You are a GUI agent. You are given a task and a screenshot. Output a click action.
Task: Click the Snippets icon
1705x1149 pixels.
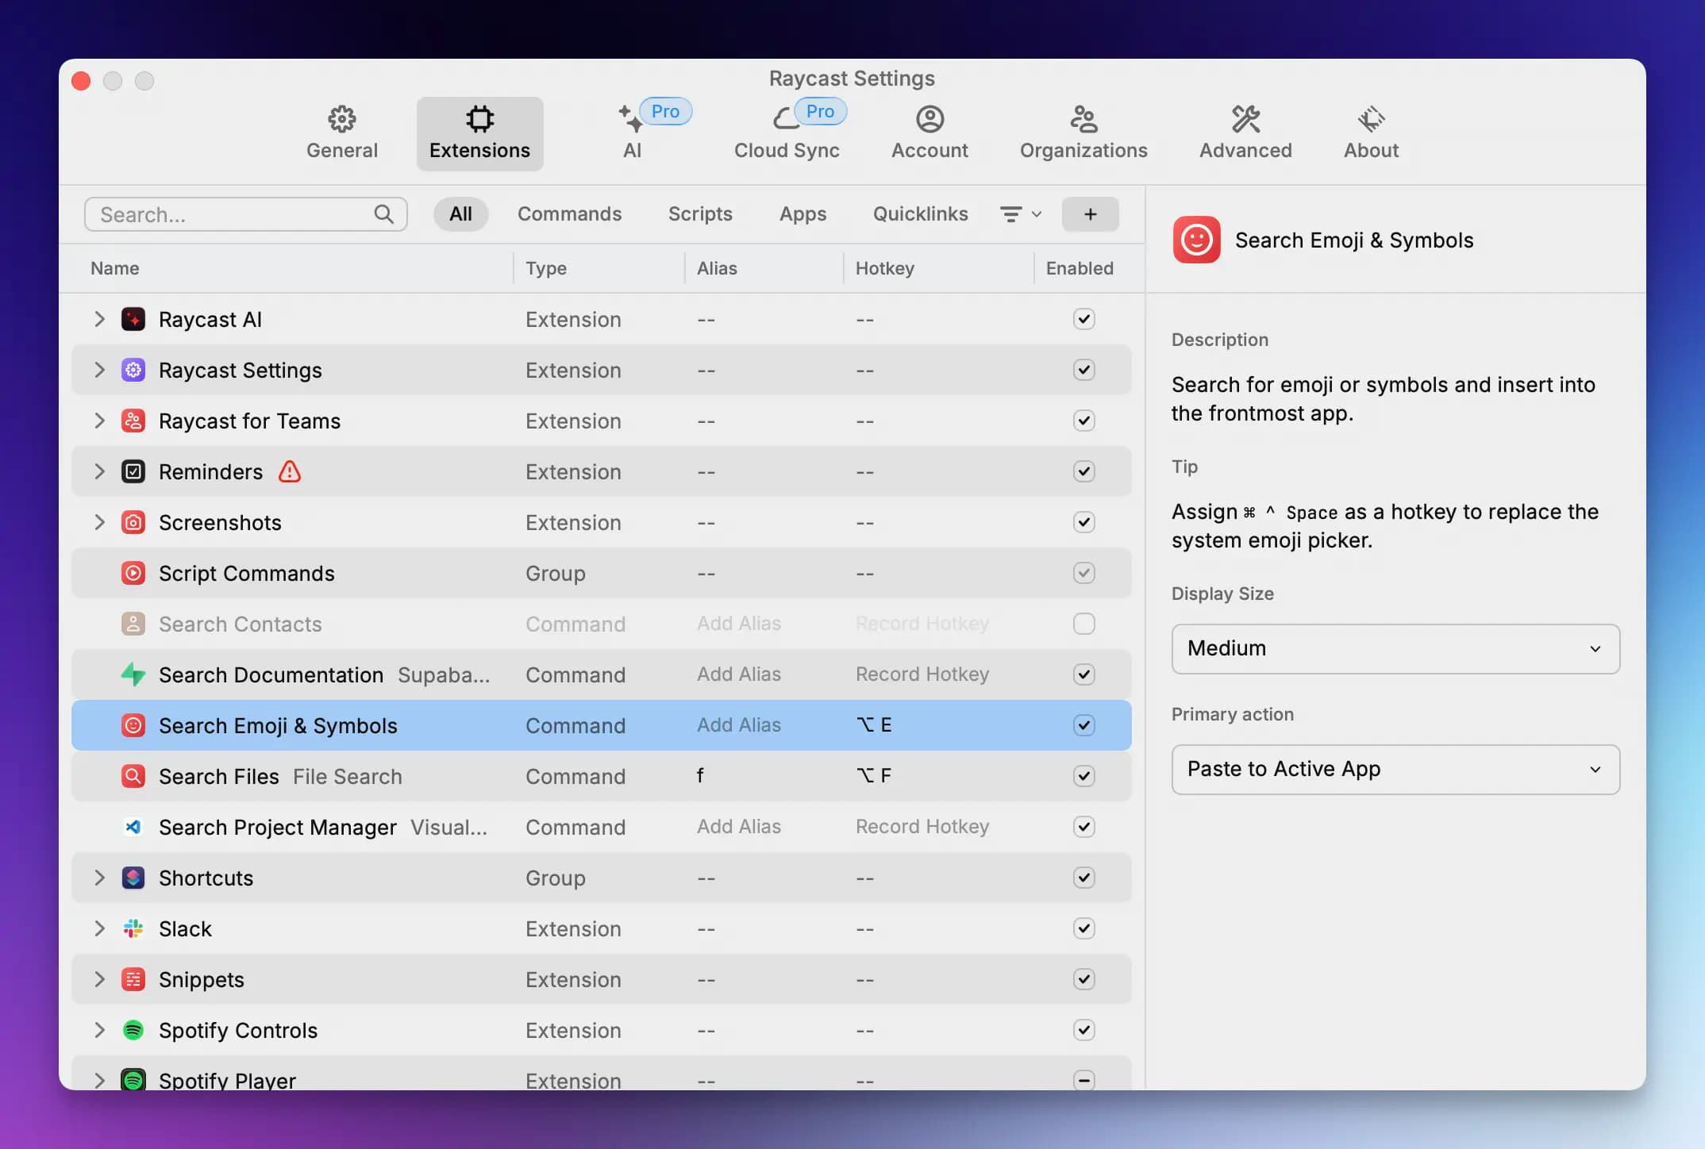coord(133,979)
